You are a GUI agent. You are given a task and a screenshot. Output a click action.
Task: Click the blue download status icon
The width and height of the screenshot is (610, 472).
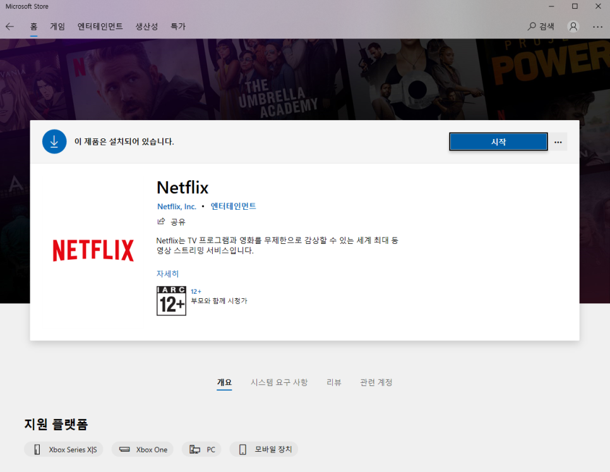54,142
